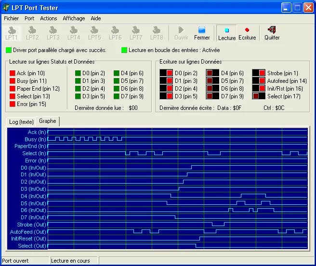
Task: Select the LPT2 port icon
Action: click(32, 33)
